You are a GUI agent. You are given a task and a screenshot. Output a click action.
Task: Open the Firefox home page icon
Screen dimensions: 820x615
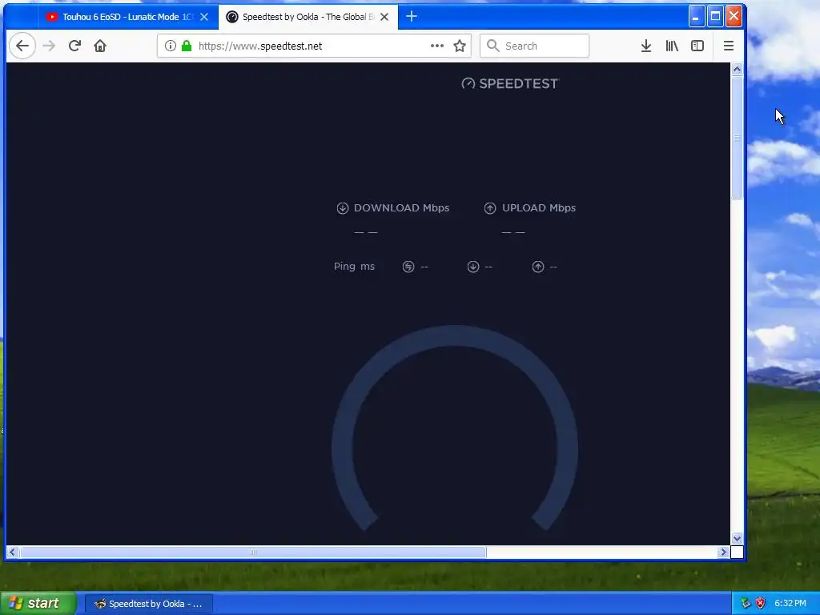pos(100,46)
